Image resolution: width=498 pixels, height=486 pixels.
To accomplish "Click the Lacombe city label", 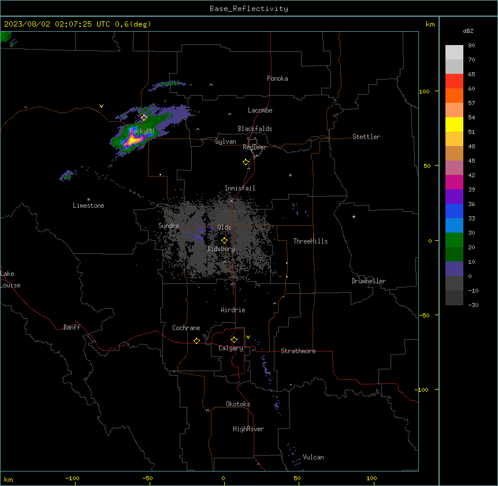I will pos(260,110).
